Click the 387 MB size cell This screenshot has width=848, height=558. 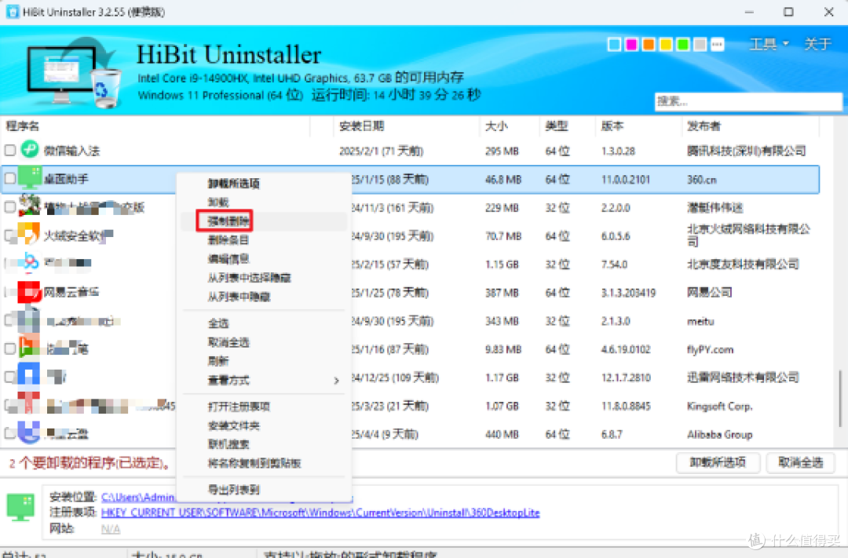click(502, 293)
